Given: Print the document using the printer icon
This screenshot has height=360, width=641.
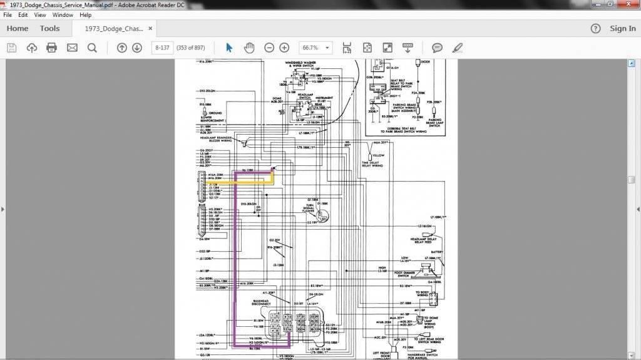Looking at the screenshot, I should pos(51,48).
